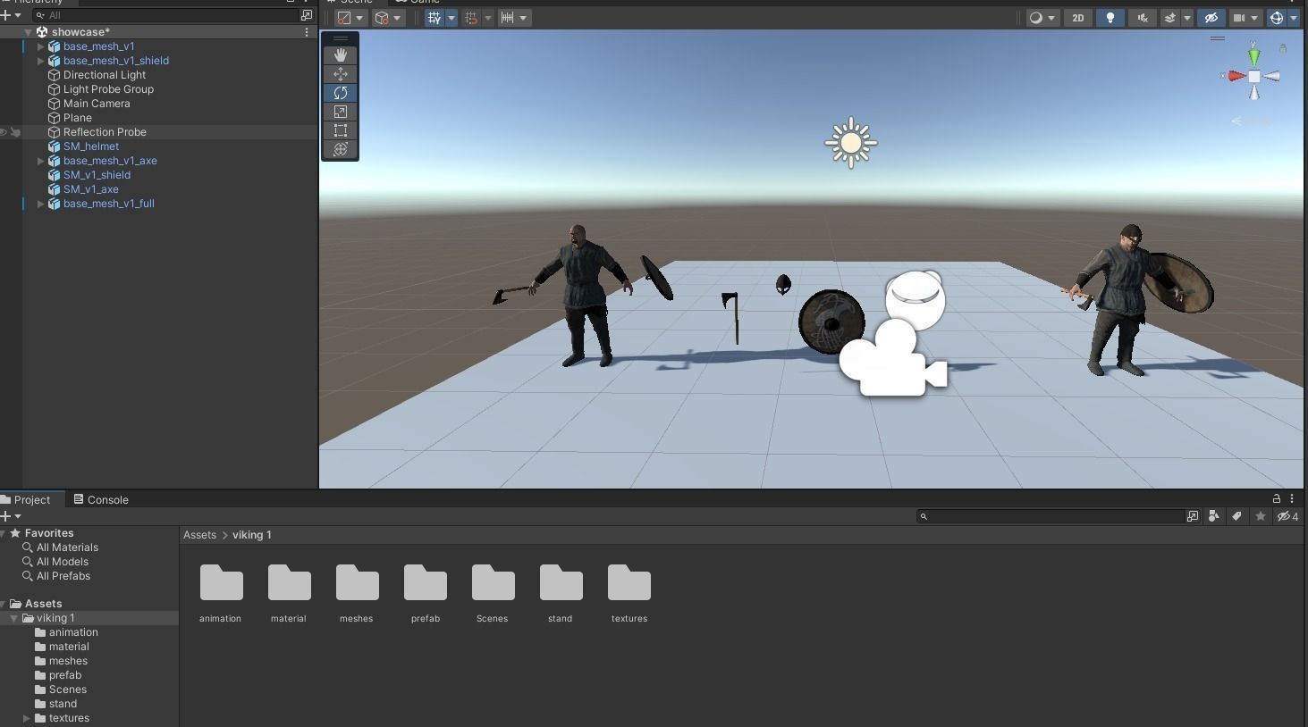Open the draw mode shading dropdown
Viewport: 1308px width, 727px height.
click(x=1043, y=18)
